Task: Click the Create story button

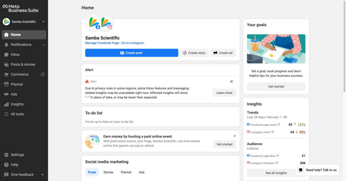Action: pyautogui.click(x=194, y=53)
